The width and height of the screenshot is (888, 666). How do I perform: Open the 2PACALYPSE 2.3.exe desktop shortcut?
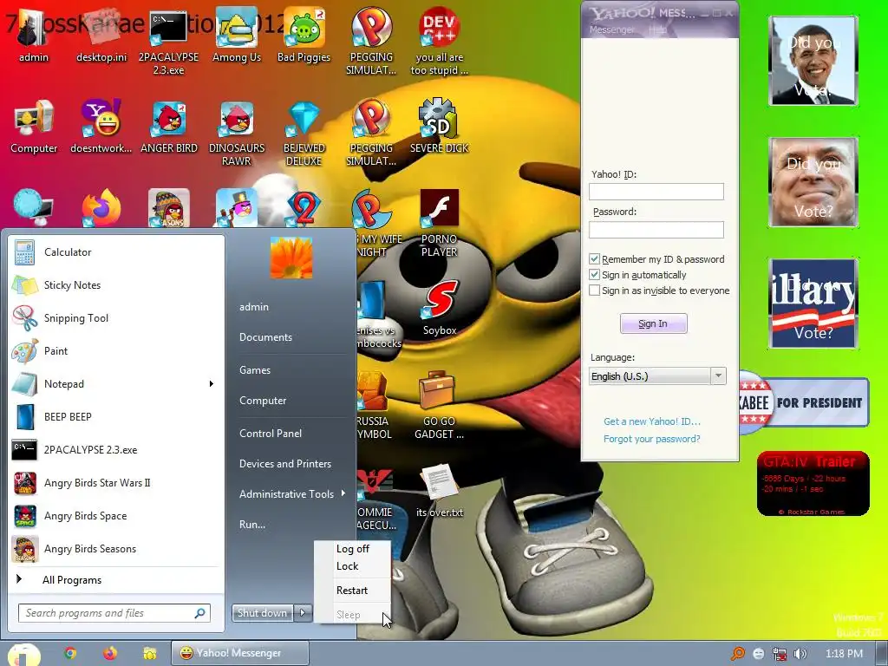pos(169,40)
